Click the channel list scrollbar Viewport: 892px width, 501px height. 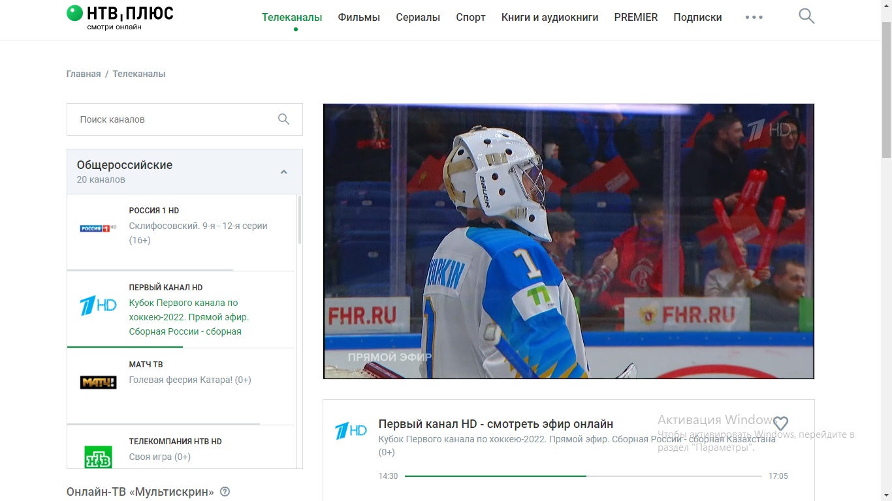pos(300,220)
